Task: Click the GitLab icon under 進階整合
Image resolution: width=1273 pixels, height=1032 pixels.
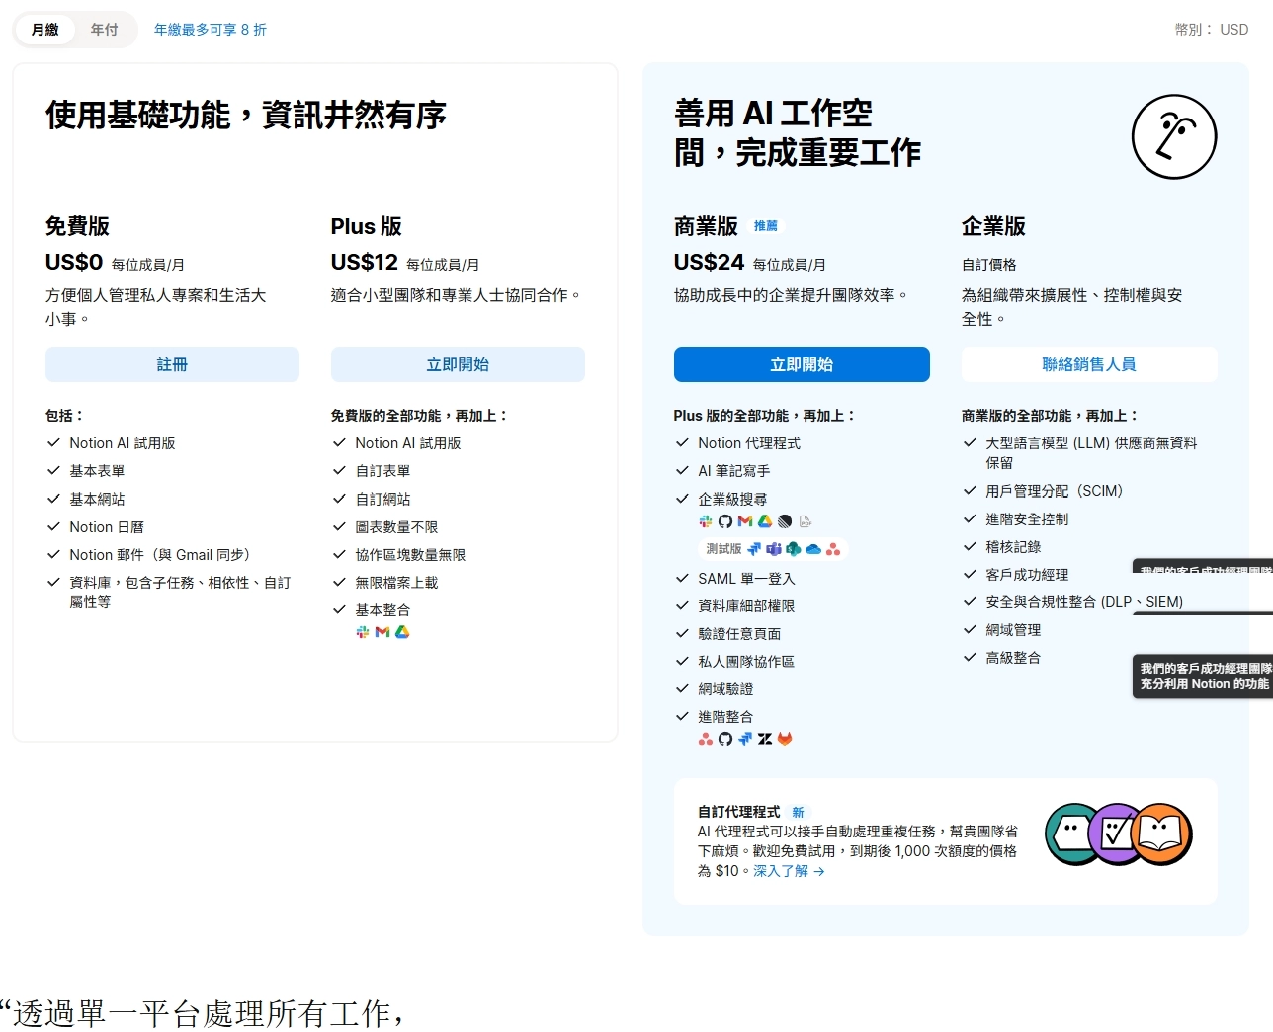Action: [785, 739]
